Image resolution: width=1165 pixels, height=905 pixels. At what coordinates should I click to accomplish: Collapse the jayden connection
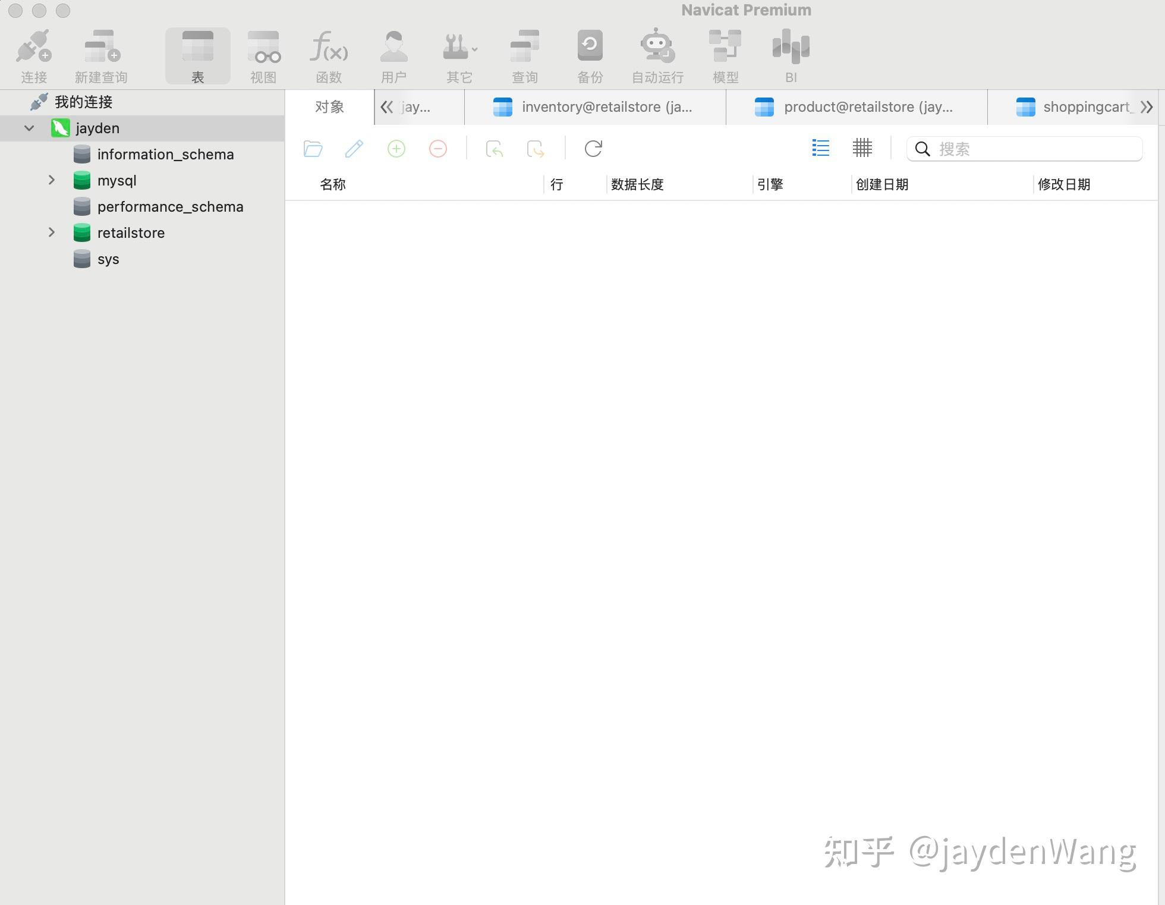coord(29,128)
